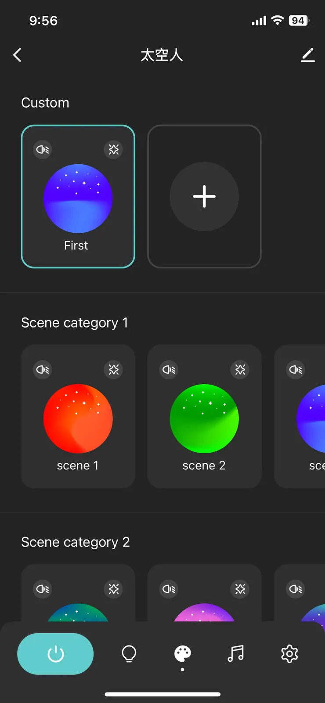Tap star effect icon on scene 1
The width and height of the screenshot is (325, 703).
114,370
